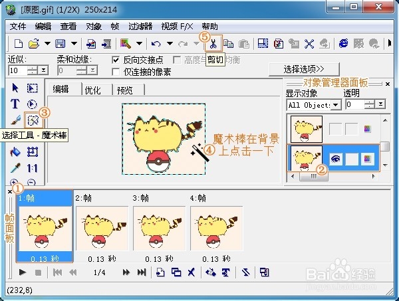Open the 帮助 menu
The width and height of the screenshot is (399, 301).
point(209,27)
